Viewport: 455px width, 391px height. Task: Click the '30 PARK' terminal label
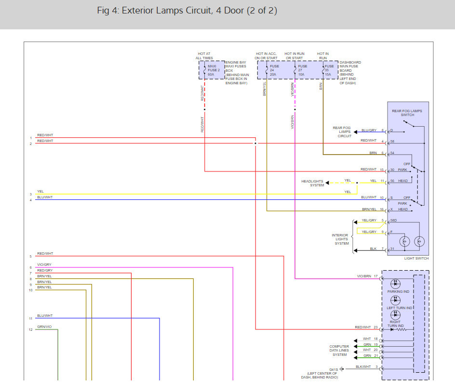click(399, 170)
